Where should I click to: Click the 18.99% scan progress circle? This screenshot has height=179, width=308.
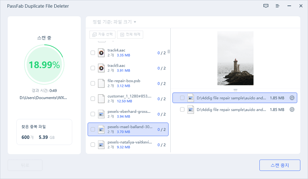(x=44, y=65)
